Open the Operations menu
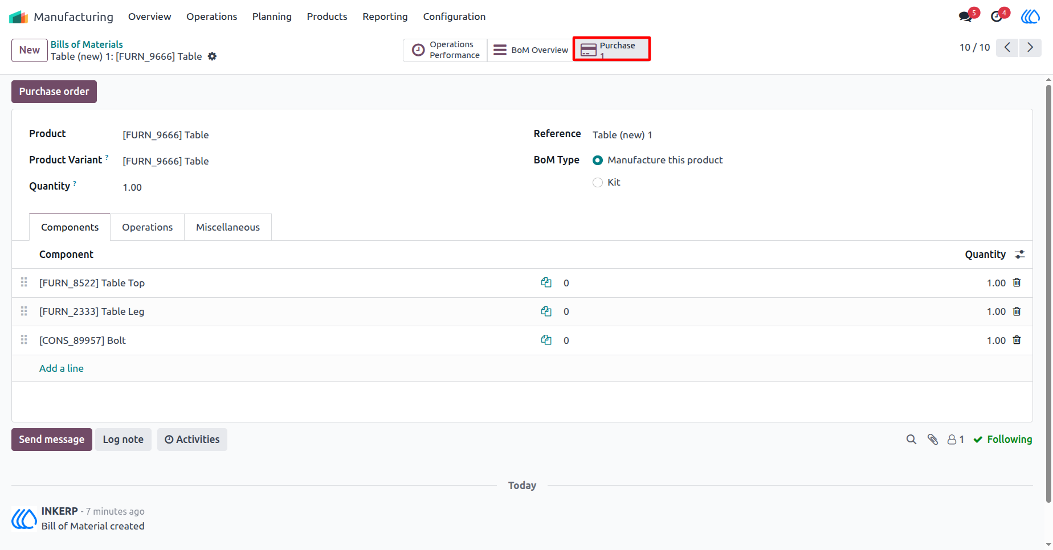 pyautogui.click(x=211, y=17)
